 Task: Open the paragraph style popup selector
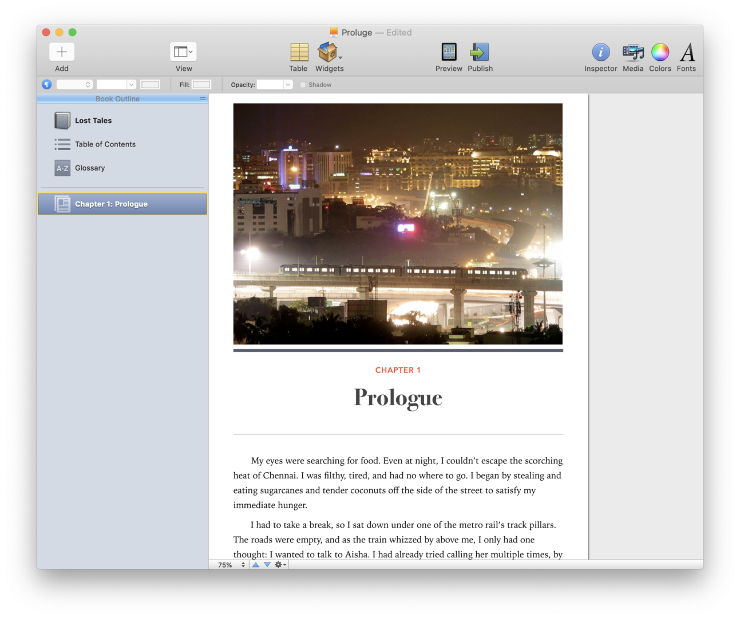[x=74, y=85]
